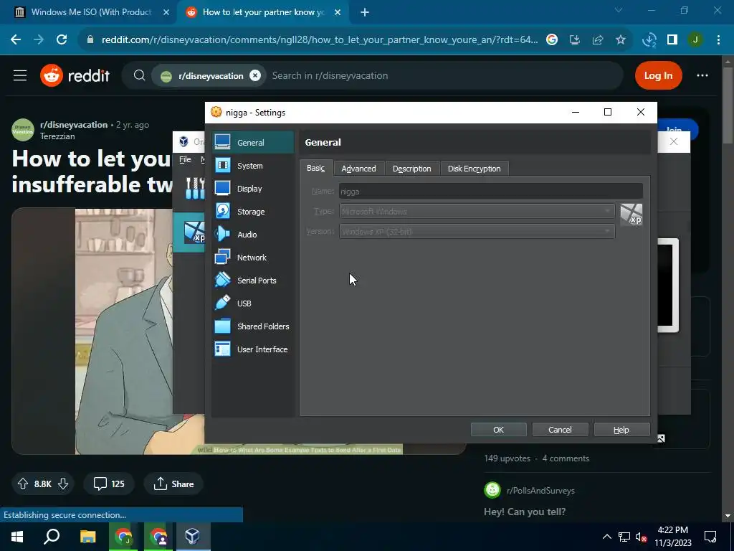Viewport: 734px width, 551px height.
Task: Click the Chrome address bar URL
Action: (320, 40)
